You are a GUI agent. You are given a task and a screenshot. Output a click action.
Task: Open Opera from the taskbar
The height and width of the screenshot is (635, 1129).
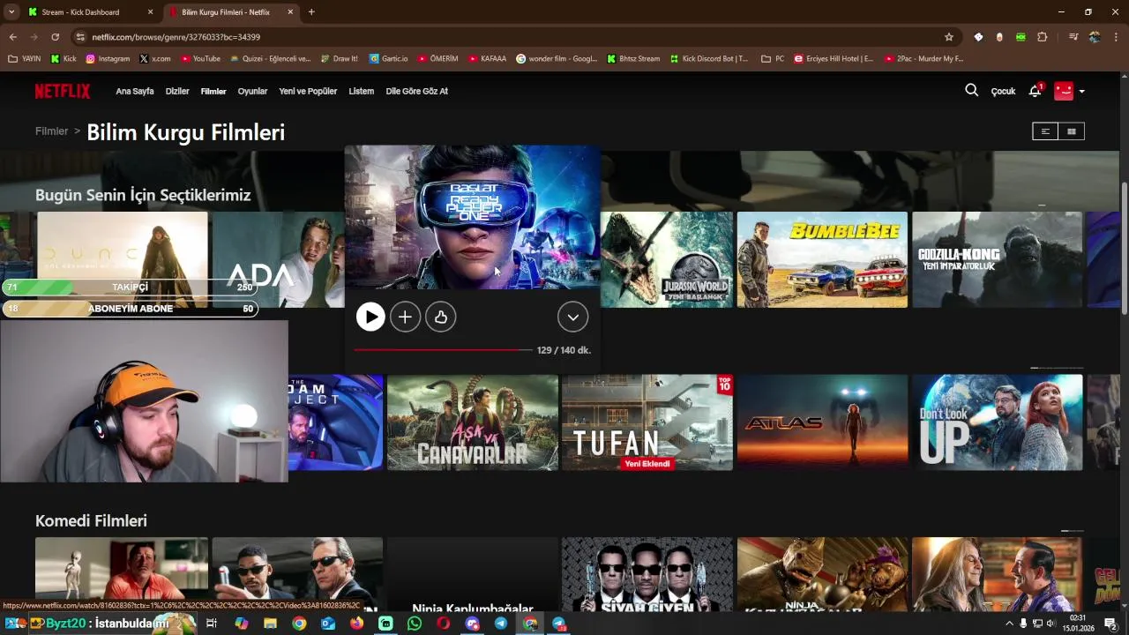click(444, 624)
